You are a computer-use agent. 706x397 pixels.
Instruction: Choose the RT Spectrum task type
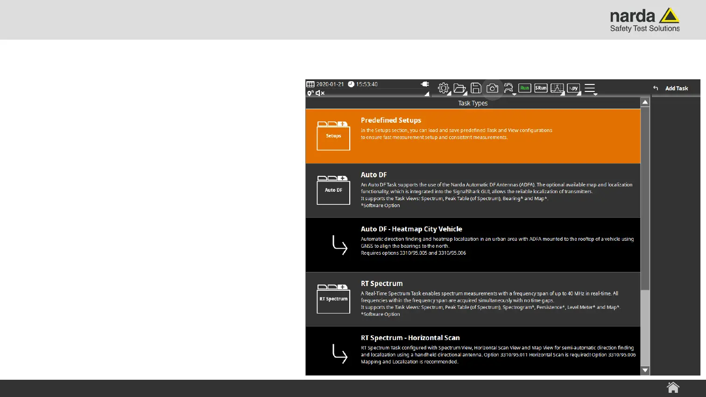click(473, 299)
